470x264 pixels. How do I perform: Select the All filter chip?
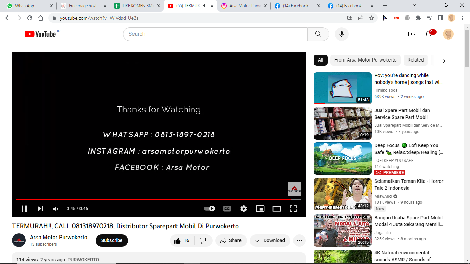click(321, 60)
